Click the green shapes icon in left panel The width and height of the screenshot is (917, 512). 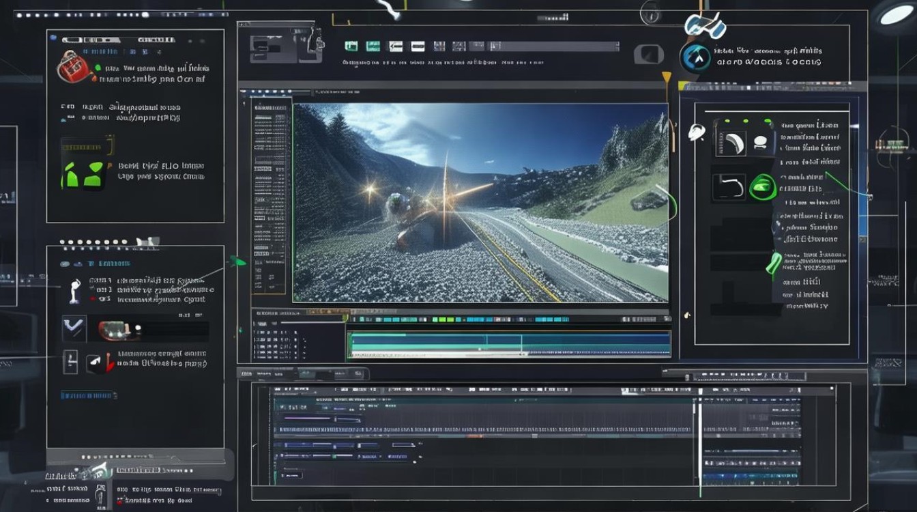click(x=83, y=175)
